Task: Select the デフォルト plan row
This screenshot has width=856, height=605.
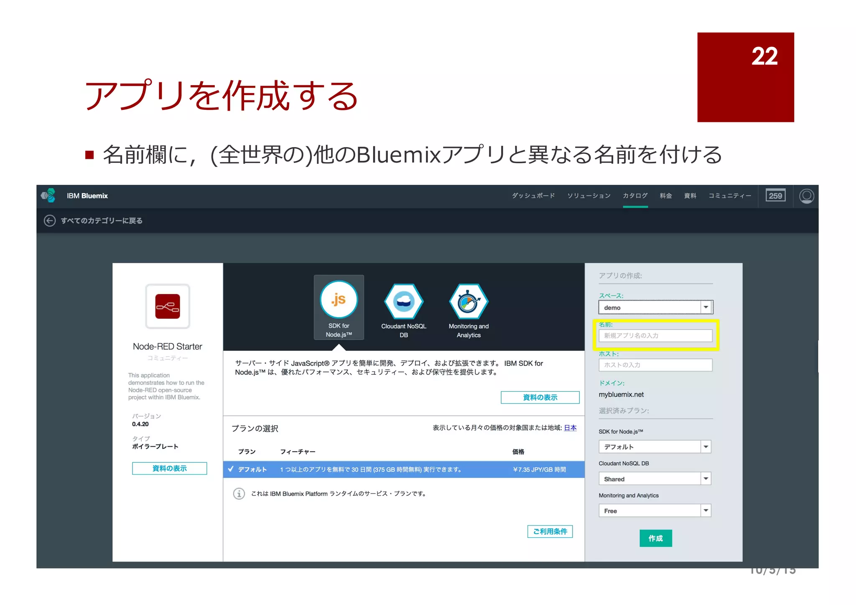Action: [x=404, y=469]
